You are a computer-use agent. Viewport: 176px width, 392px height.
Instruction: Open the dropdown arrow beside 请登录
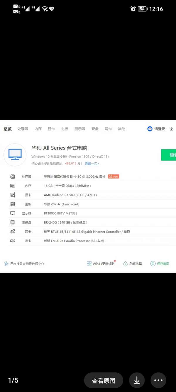click(171, 129)
